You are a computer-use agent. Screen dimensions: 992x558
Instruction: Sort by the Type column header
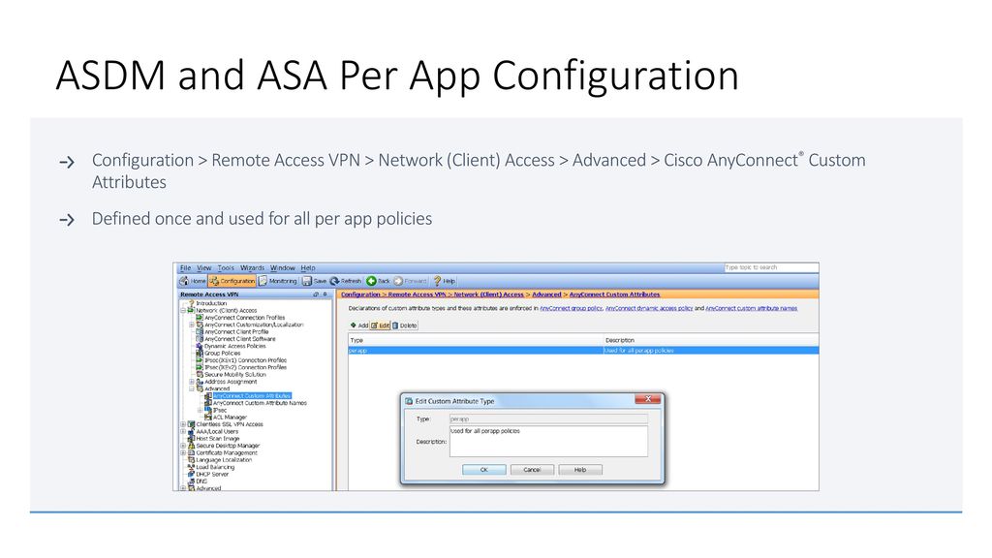(x=475, y=340)
